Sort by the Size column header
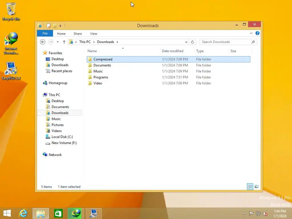 (240, 51)
